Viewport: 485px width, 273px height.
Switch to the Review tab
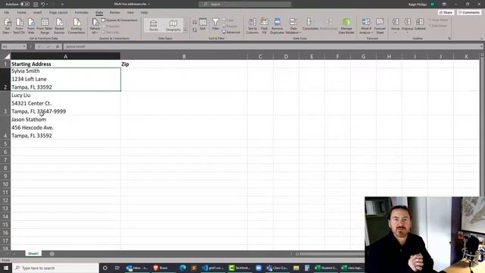pyautogui.click(x=114, y=12)
